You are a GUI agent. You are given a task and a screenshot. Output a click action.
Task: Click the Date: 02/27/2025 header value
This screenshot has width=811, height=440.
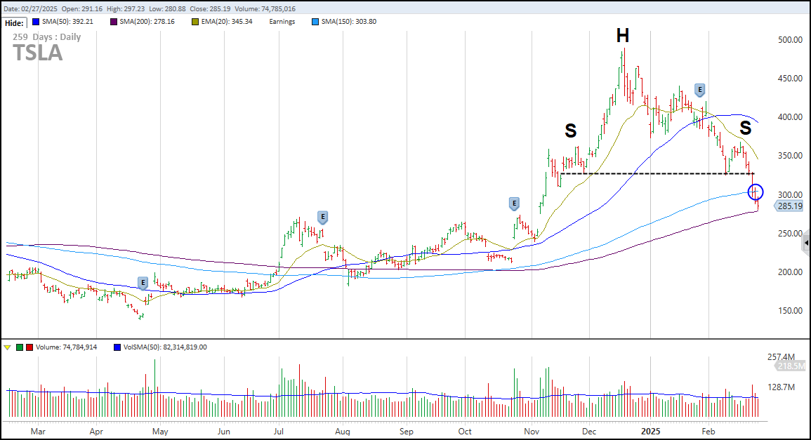(30, 9)
